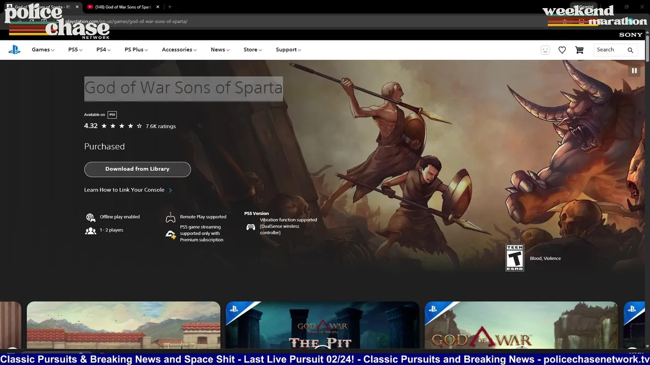The height and width of the screenshot is (365, 650).
Task: Select the God of War Sons of Sparta browser tab
Action: 42,7
